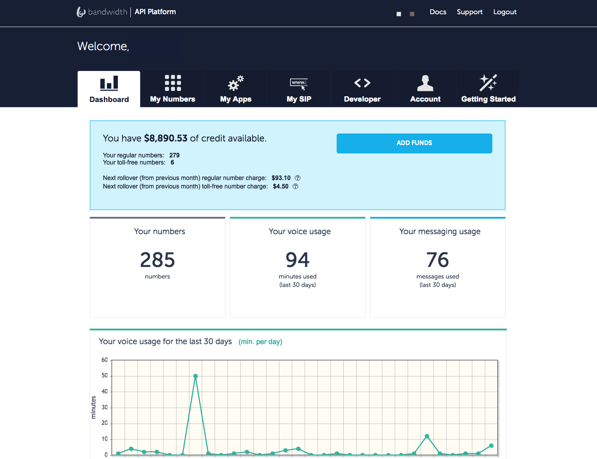
Task: Click the 12-minute peak point on chart
Action: [427, 436]
